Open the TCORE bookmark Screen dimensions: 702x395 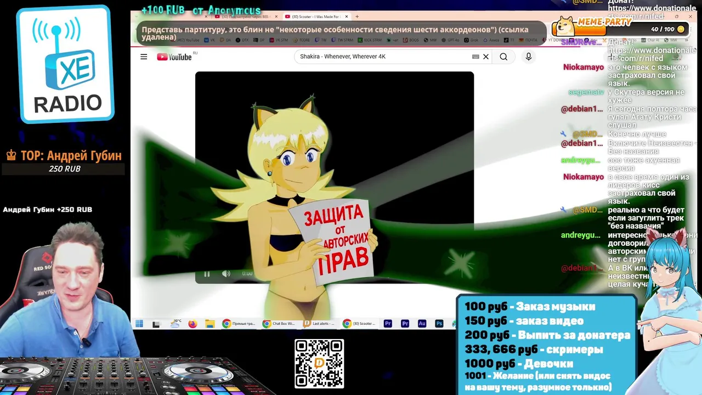click(x=302, y=39)
